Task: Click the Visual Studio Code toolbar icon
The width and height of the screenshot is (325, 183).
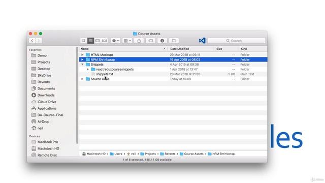Action: tap(202, 41)
